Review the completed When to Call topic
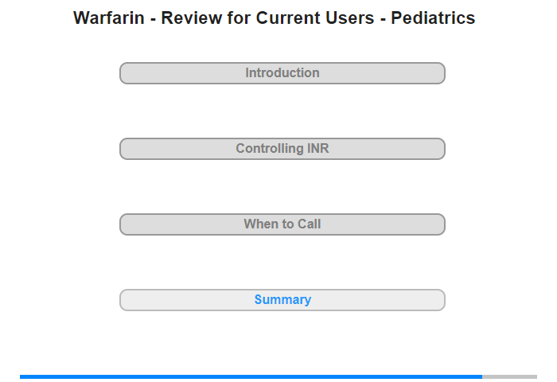Image resolution: width=557 pixels, height=382 pixels. click(x=282, y=224)
